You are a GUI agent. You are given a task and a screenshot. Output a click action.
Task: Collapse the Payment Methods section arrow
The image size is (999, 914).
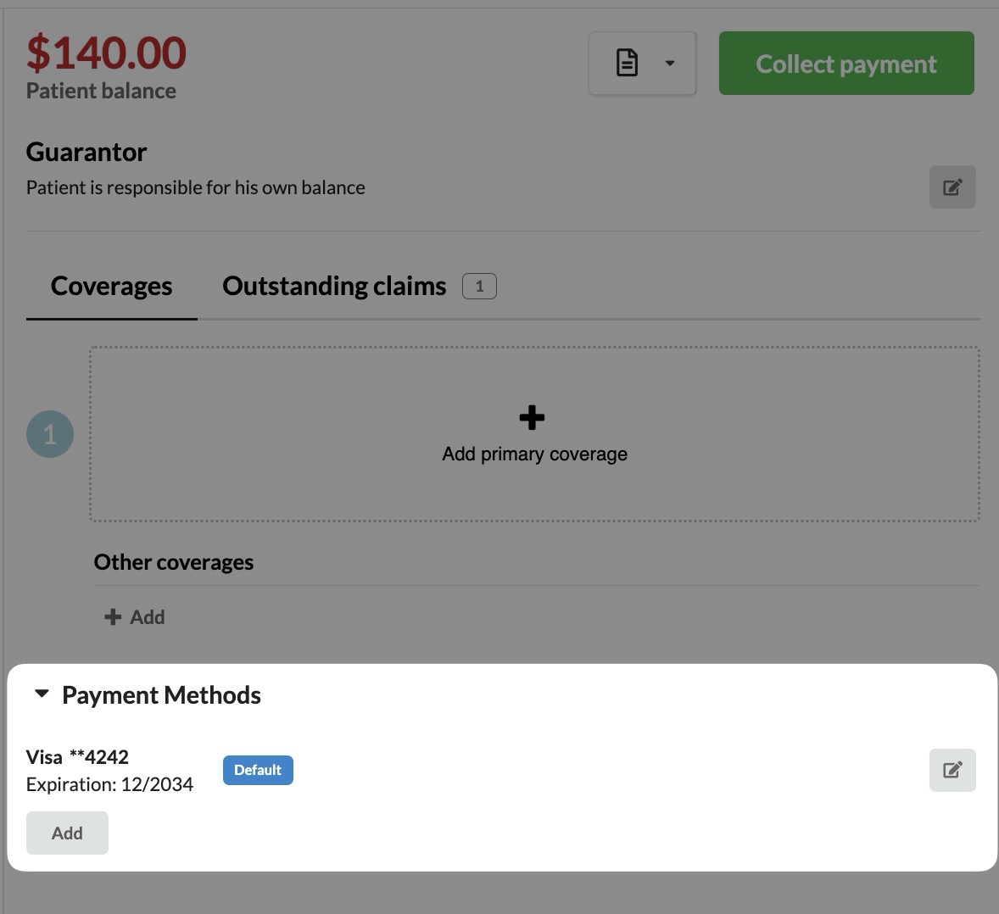41,694
